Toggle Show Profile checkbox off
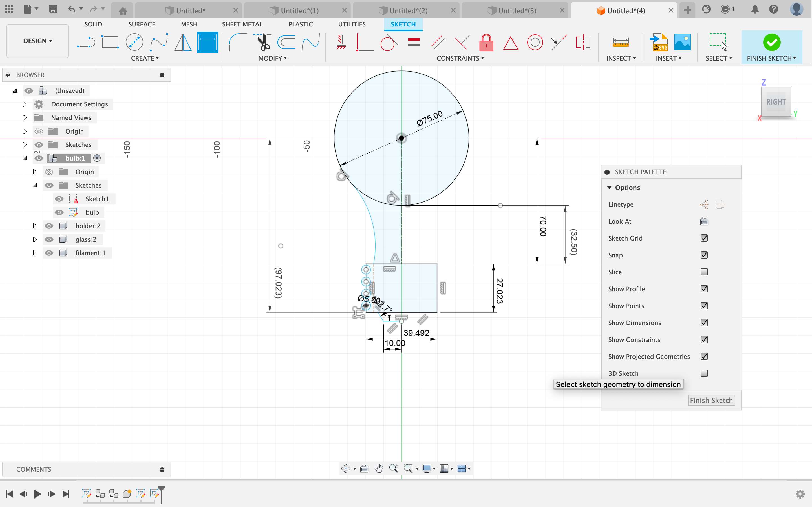Image resolution: width=812 pixels, height=507 pixels. coord(704,288)
